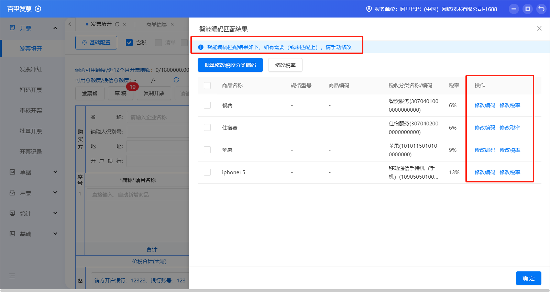Click 修改编码 for 餐费 row
550x292 pixels.
(x=485, y=105)
